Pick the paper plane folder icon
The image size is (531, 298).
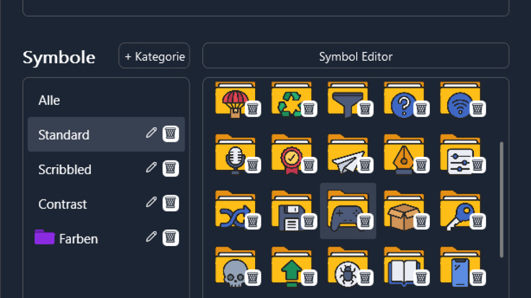click(x=343, y=154)
